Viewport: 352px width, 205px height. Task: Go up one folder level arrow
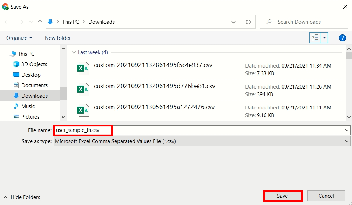(x=40, y=22)
